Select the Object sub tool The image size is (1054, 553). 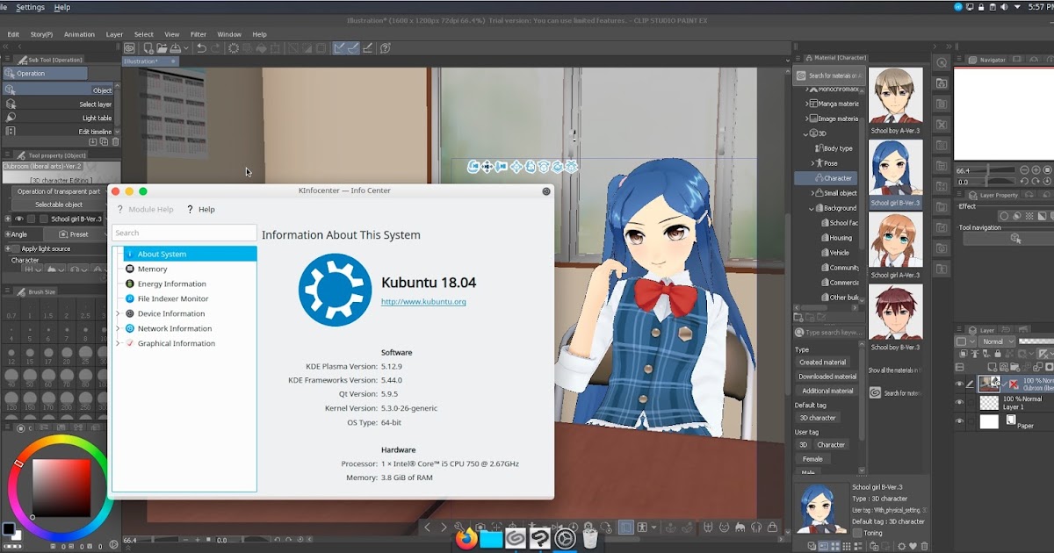(x=59, y=90)
